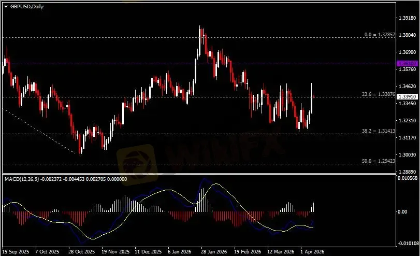
Task: Click the 11 Dec 2025 date label
Action: click(x=148, y=252)
